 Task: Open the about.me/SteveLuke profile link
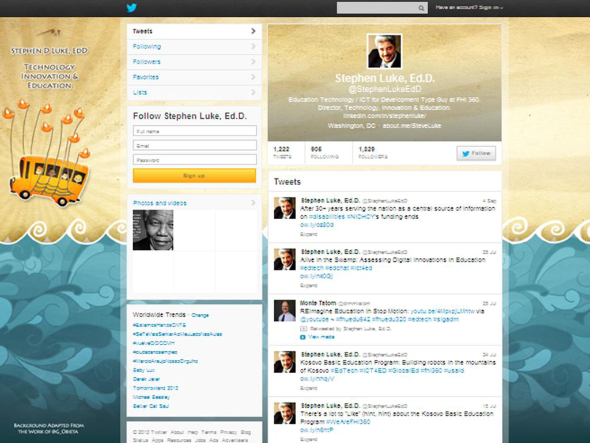[411, 125]
